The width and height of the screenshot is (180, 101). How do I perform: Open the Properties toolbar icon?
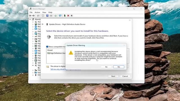(43, 16)
